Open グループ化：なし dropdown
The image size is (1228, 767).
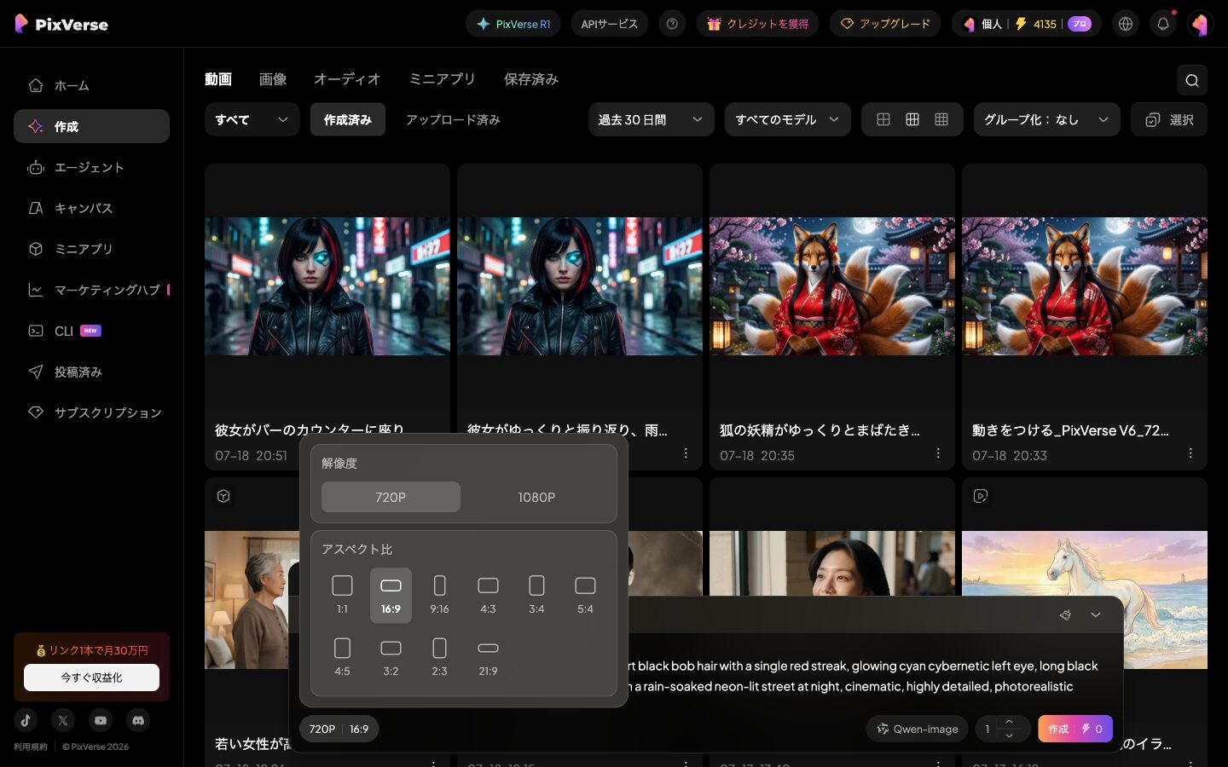pyautogui.click(x=1047, y=119)
